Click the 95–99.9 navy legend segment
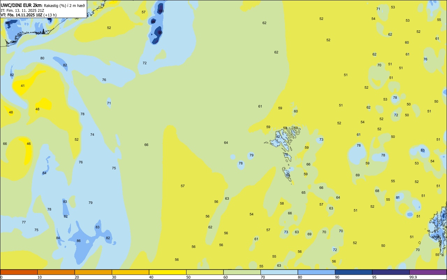The width and height of the screenshot is (447, 280). [x=391, y=272]
